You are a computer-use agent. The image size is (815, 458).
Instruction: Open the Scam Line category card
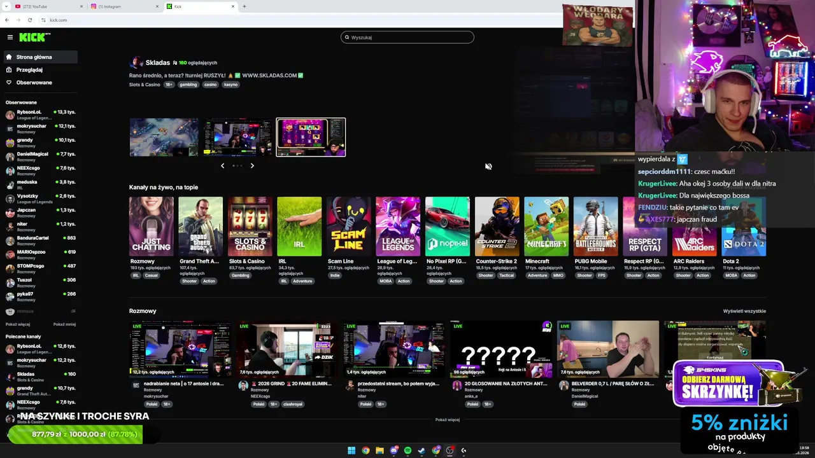click(349, 226)
